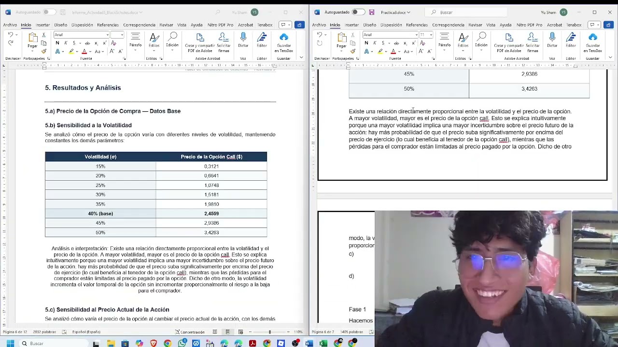Open Revisar tab in Practica3 window
Image resolution: width=618 pixels, height=347 pixels.
point(475,25)
